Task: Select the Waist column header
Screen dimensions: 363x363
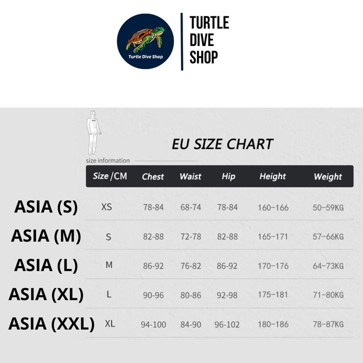Action: click(190, 176)
